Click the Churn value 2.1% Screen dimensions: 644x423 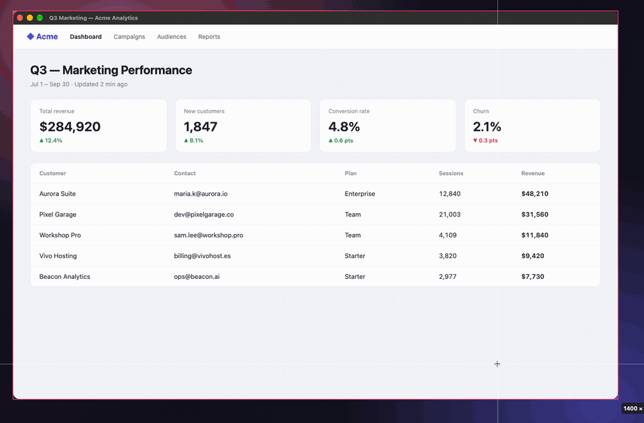pos(487,127)
